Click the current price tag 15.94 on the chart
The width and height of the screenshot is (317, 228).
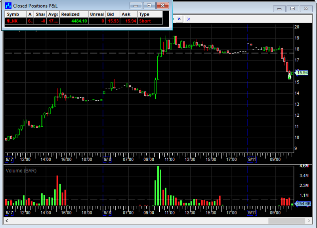click(x=302, y=73)
